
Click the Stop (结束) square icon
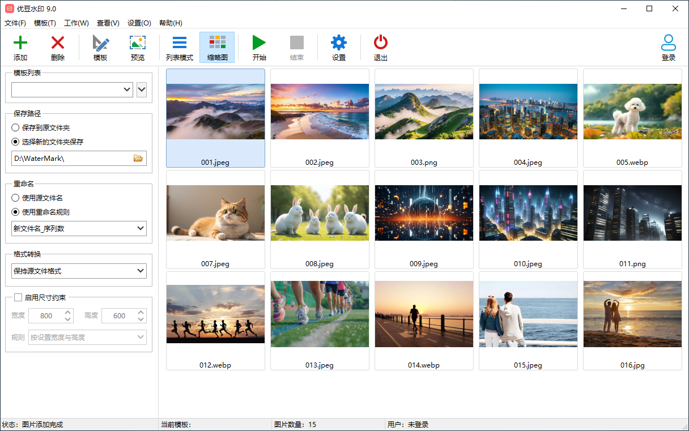coord(297,42)
